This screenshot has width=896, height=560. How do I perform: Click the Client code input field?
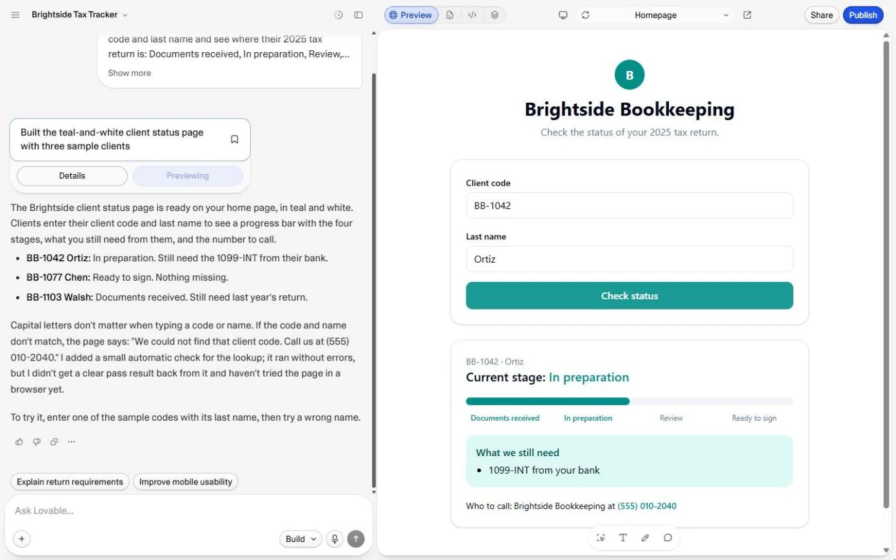(x=630, y=205)
